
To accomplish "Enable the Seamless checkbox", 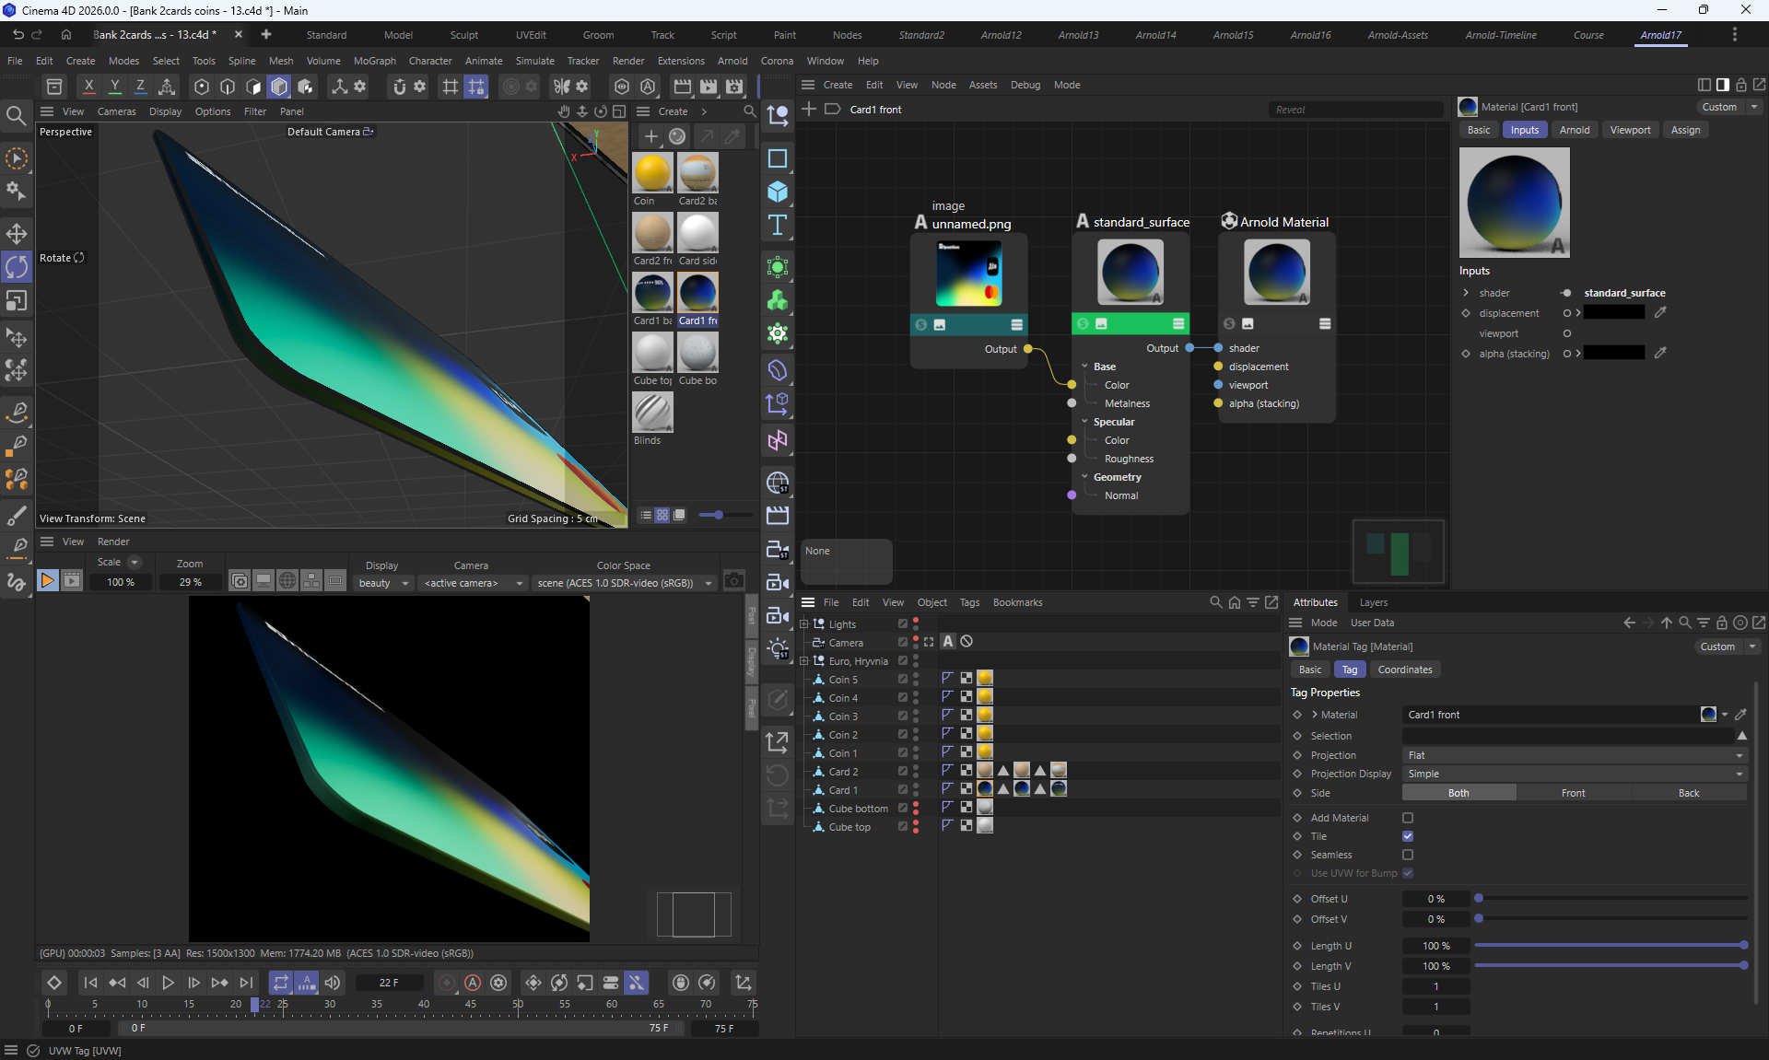I will click(1407, 855).
